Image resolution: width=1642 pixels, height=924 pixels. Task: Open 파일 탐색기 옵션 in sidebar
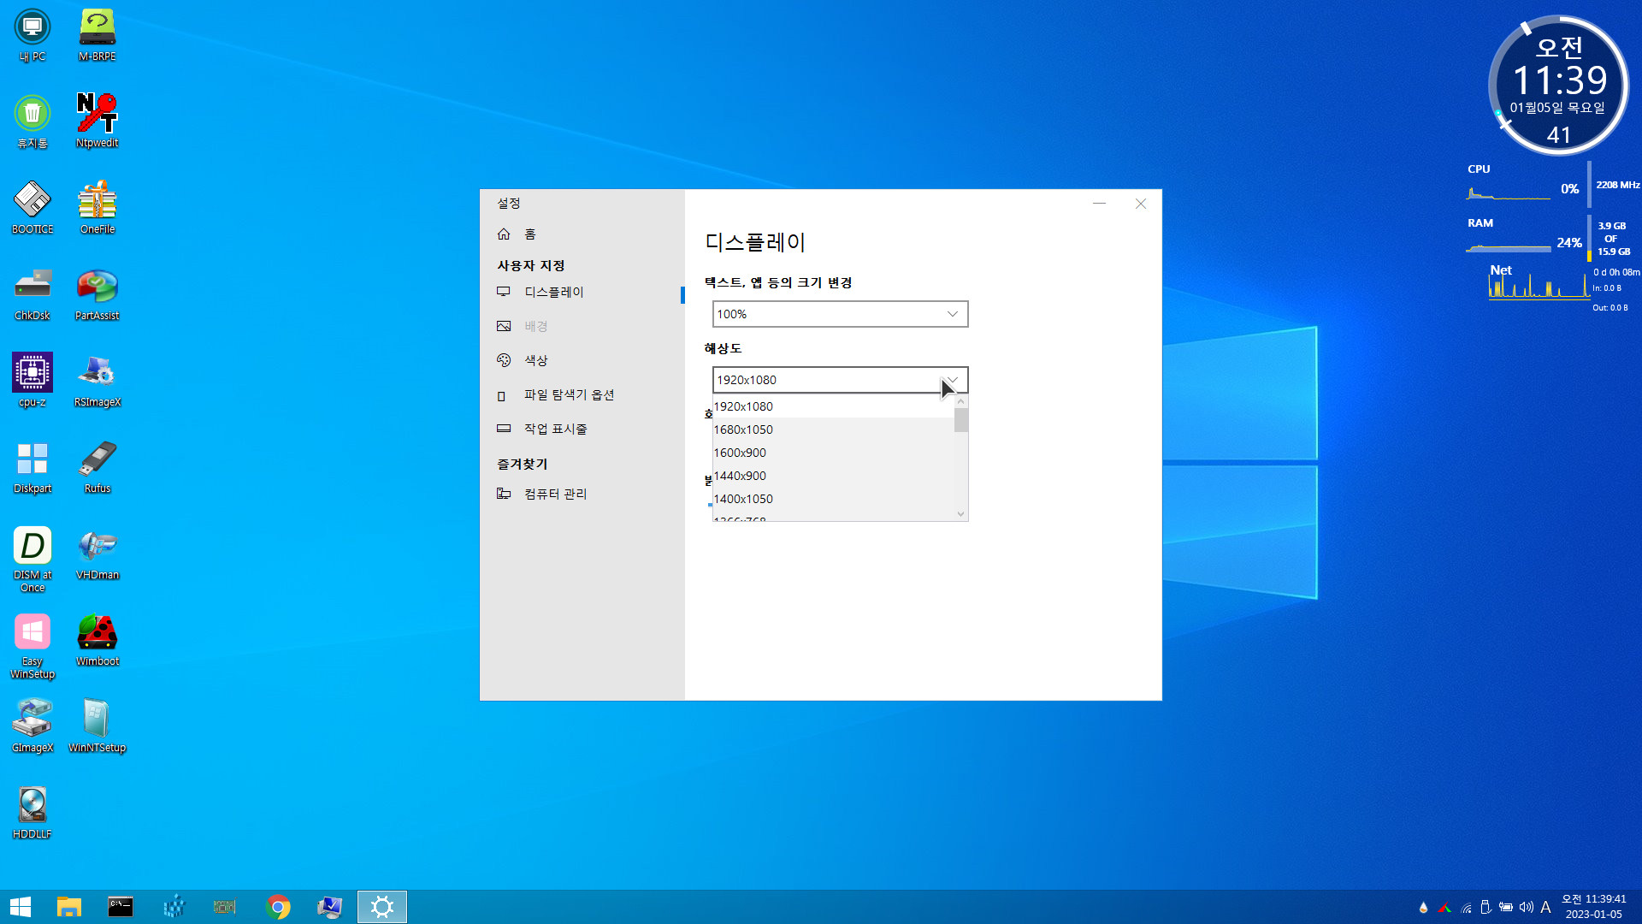[582, 395]
